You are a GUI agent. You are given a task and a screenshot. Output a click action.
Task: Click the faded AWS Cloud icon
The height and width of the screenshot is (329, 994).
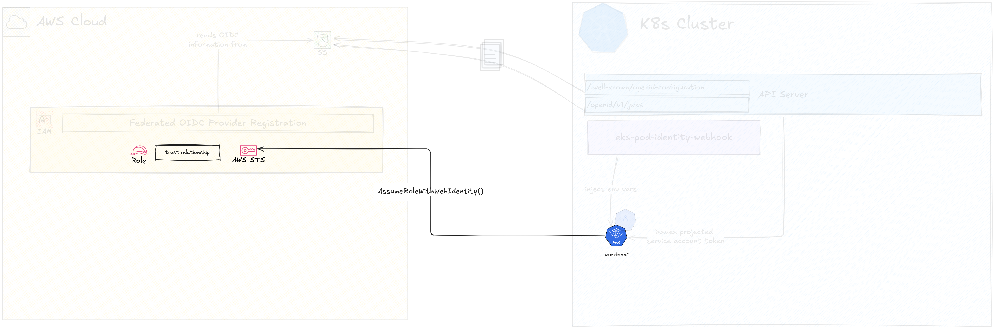17,22
